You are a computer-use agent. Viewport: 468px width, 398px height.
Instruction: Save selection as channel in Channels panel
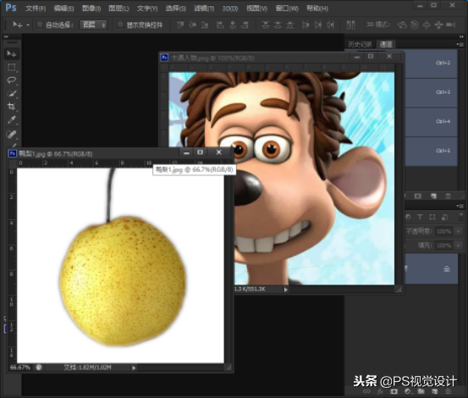pyautogui.click(x=417, y=196)
